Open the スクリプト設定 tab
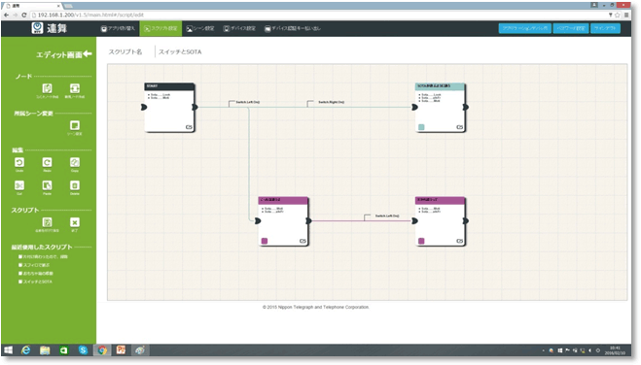This screenshot has width=641, height=365. (x=160, y=28)
